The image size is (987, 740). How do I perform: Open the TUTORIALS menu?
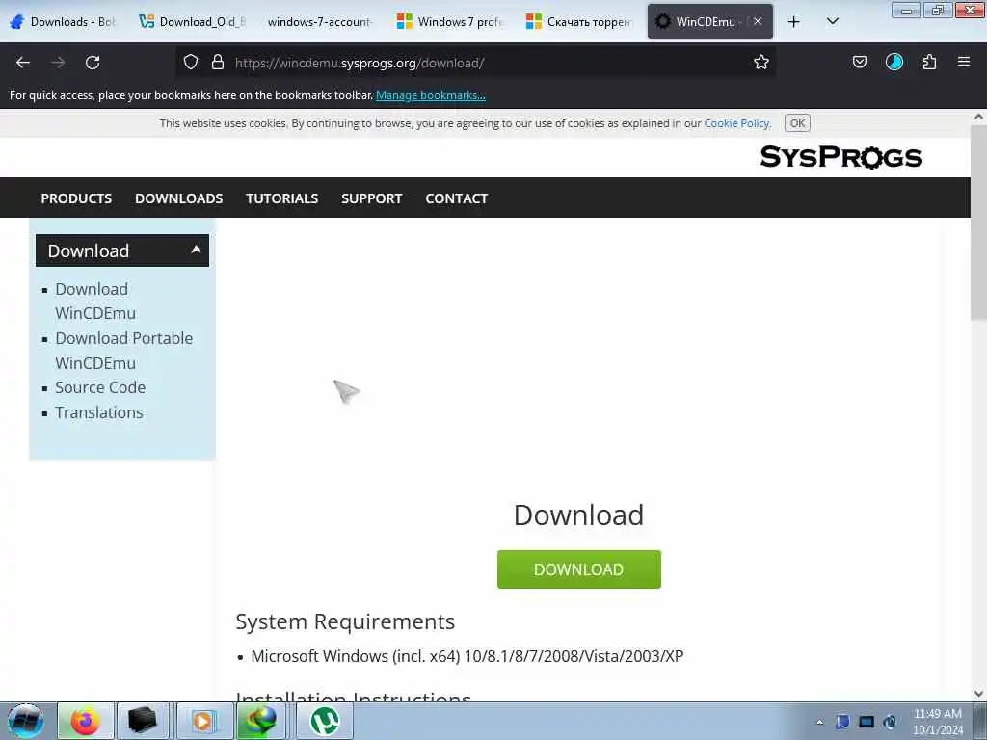click(x=282, y=198)
